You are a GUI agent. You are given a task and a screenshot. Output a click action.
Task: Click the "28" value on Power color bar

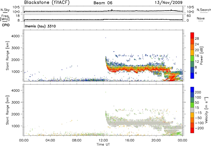(x=197, y=38)
